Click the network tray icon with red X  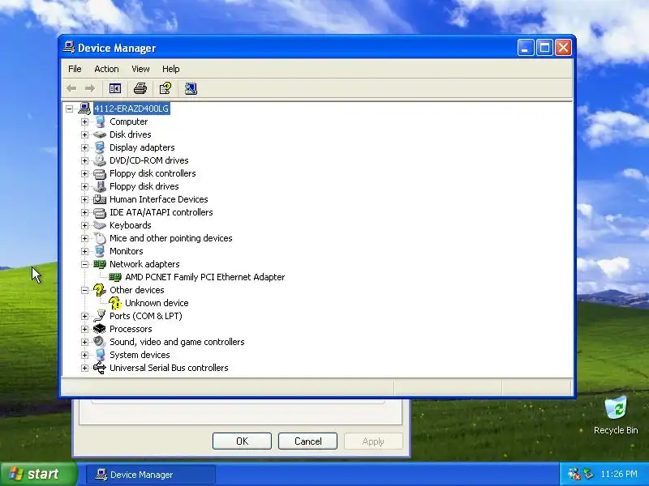point(574,474)
